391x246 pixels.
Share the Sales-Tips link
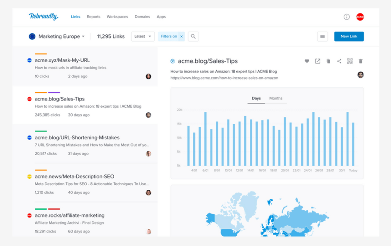point(339,61)
